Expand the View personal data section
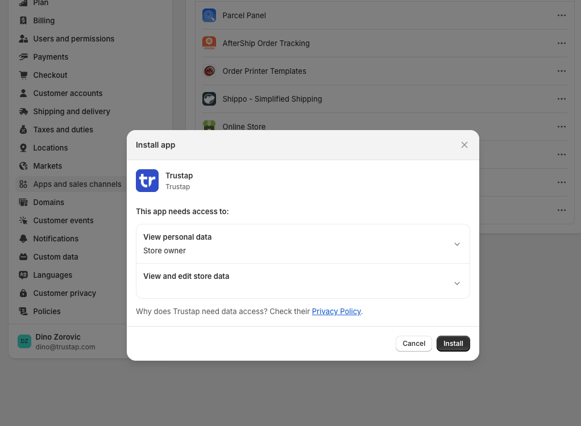This screenshot has height=426, width=581. 457,244
